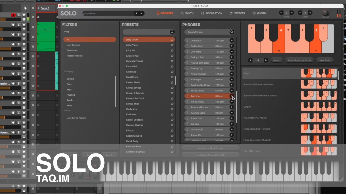The image size is (346, 194).
Task: Grab the drag handle of Running Start
Action: click(x=187, y=113)
